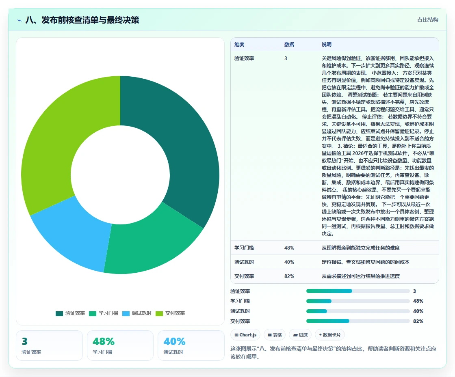455x377 pixels.
Task: Click the 82% label beside the progress bar
Action: pos(418,321)
